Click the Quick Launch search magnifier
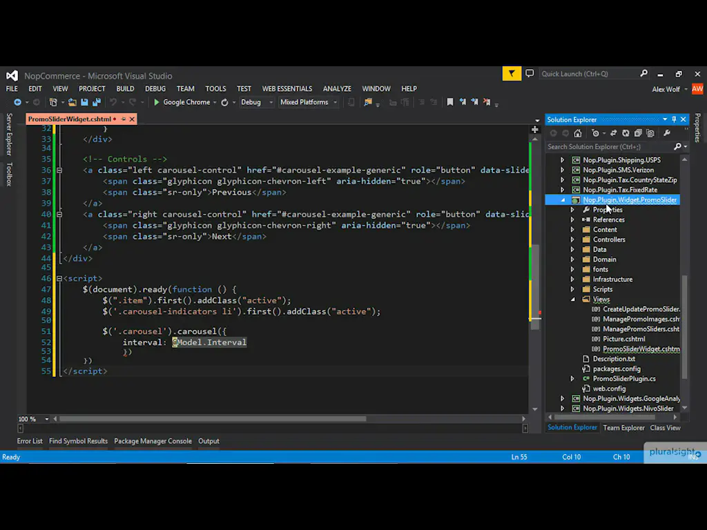Image resolution: width=707 pixels, height=530 pixels. tap(644, 73)
